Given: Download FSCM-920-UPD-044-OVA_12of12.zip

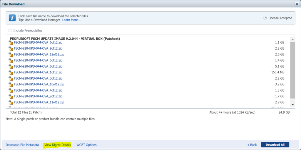Looking at the screenshot, I should [x=39, y=54].
